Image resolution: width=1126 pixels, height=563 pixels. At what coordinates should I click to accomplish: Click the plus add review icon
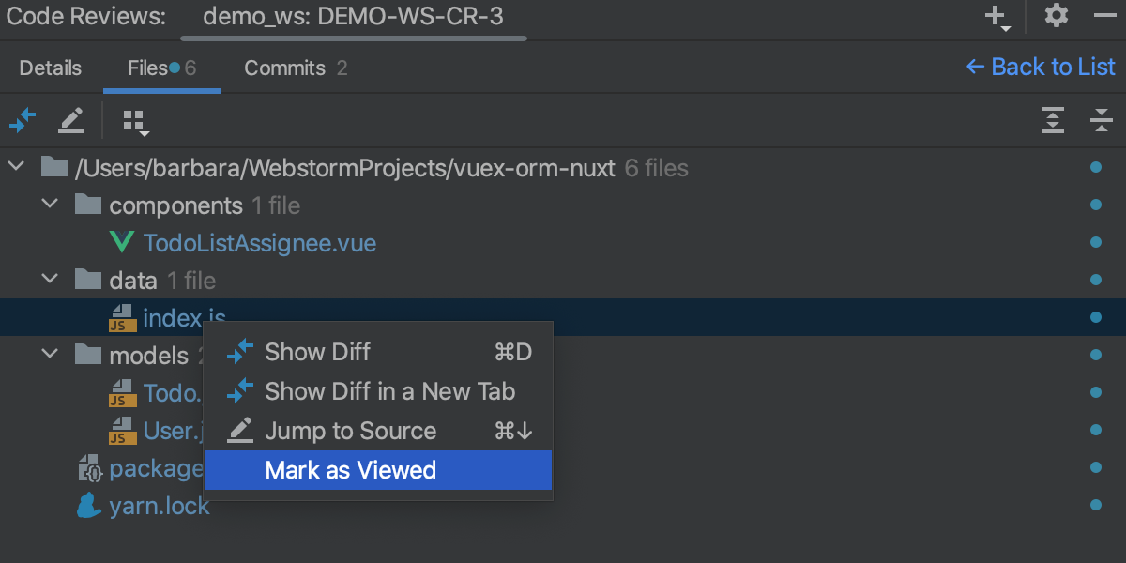[x=996, y=17]
